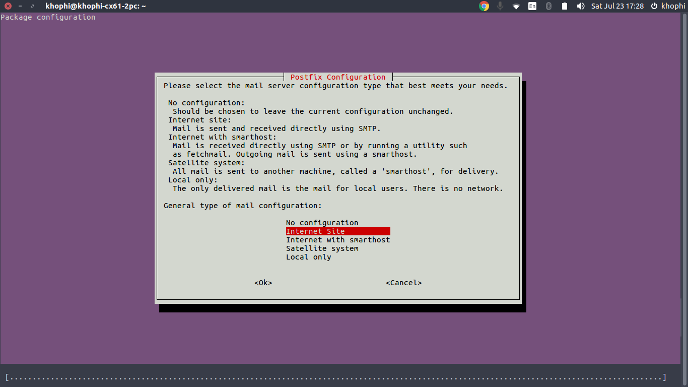
Task: Click the battery status icon
Action: coord(565,6)
